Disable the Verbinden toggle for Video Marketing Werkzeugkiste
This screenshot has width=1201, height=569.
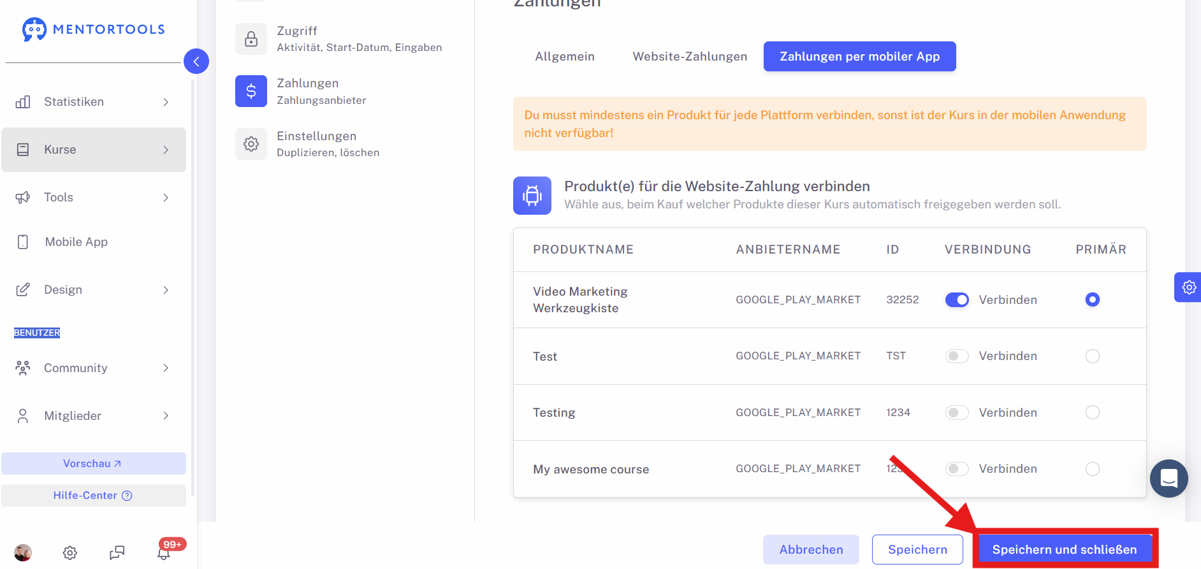click(x=957, y=299)
